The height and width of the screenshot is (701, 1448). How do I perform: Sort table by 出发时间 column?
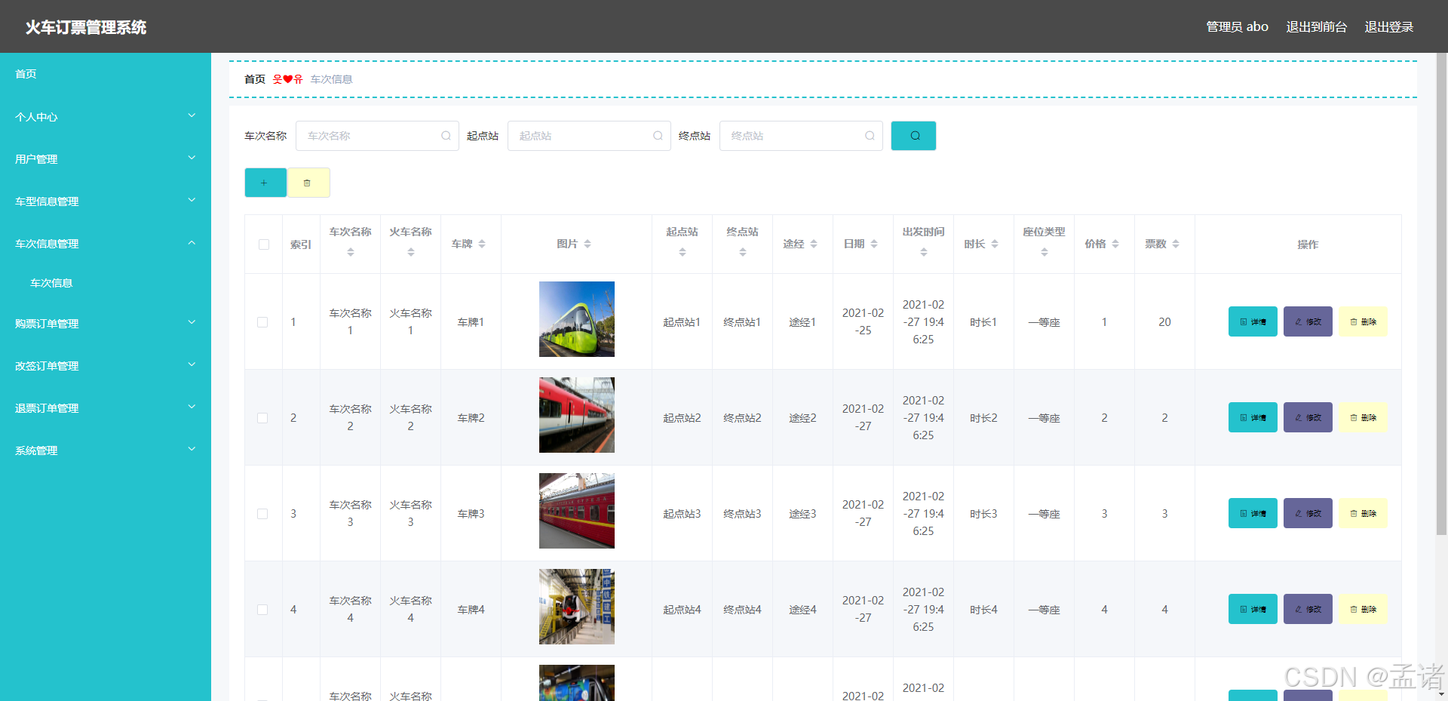[x=924, y=252]
